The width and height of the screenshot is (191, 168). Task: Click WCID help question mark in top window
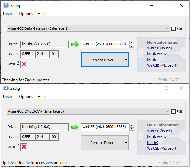tap(18, 63)
